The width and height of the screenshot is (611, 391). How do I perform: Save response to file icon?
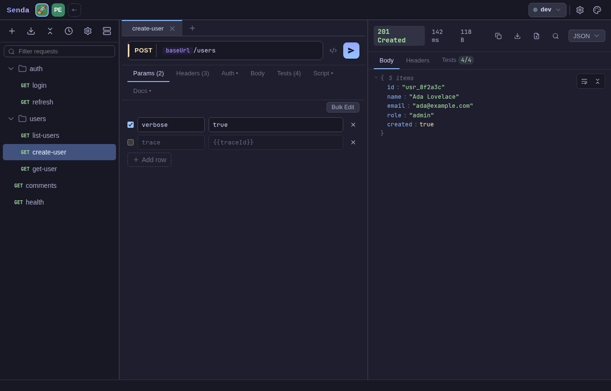[537, 36]
